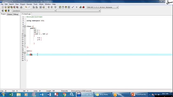
Task: Compile the program with Compile icon
Action: (60, 7)
